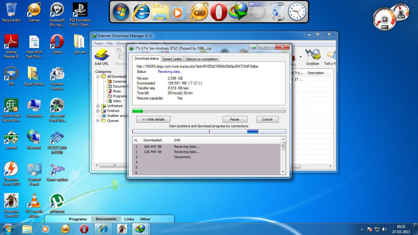Click IDM icon in Windows taskbar
The image size is (418, 235).
click(140, 229)
